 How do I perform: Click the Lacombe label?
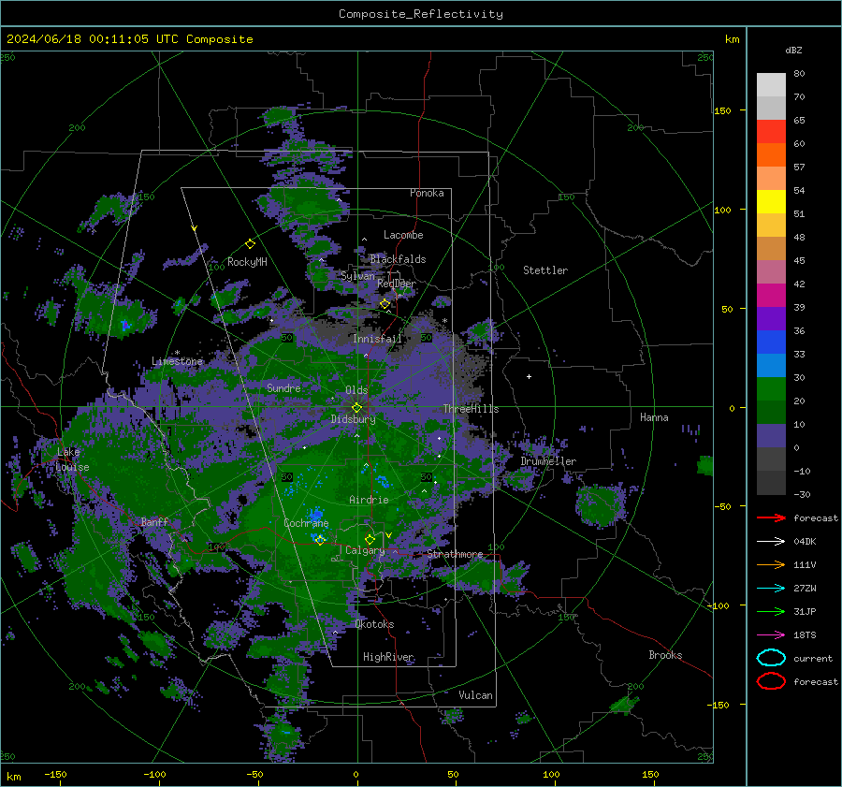(x=403, y=235)
